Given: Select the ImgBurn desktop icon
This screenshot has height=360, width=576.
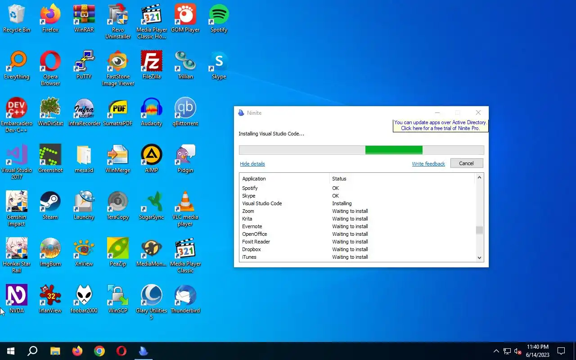Looking at the screenshot, I should click(x=50, y=253).
